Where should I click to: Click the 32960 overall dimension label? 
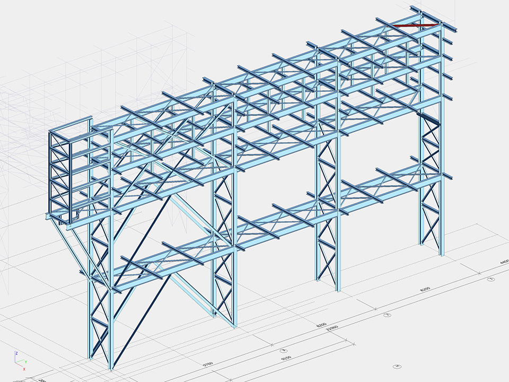tap(331, 329)
